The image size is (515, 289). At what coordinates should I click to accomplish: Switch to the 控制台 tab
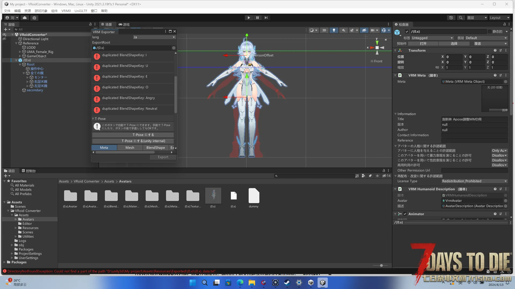point(29,171)
